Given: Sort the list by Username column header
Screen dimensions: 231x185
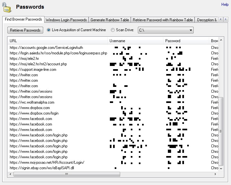Looking at the screenshot, I should point(135,41).
